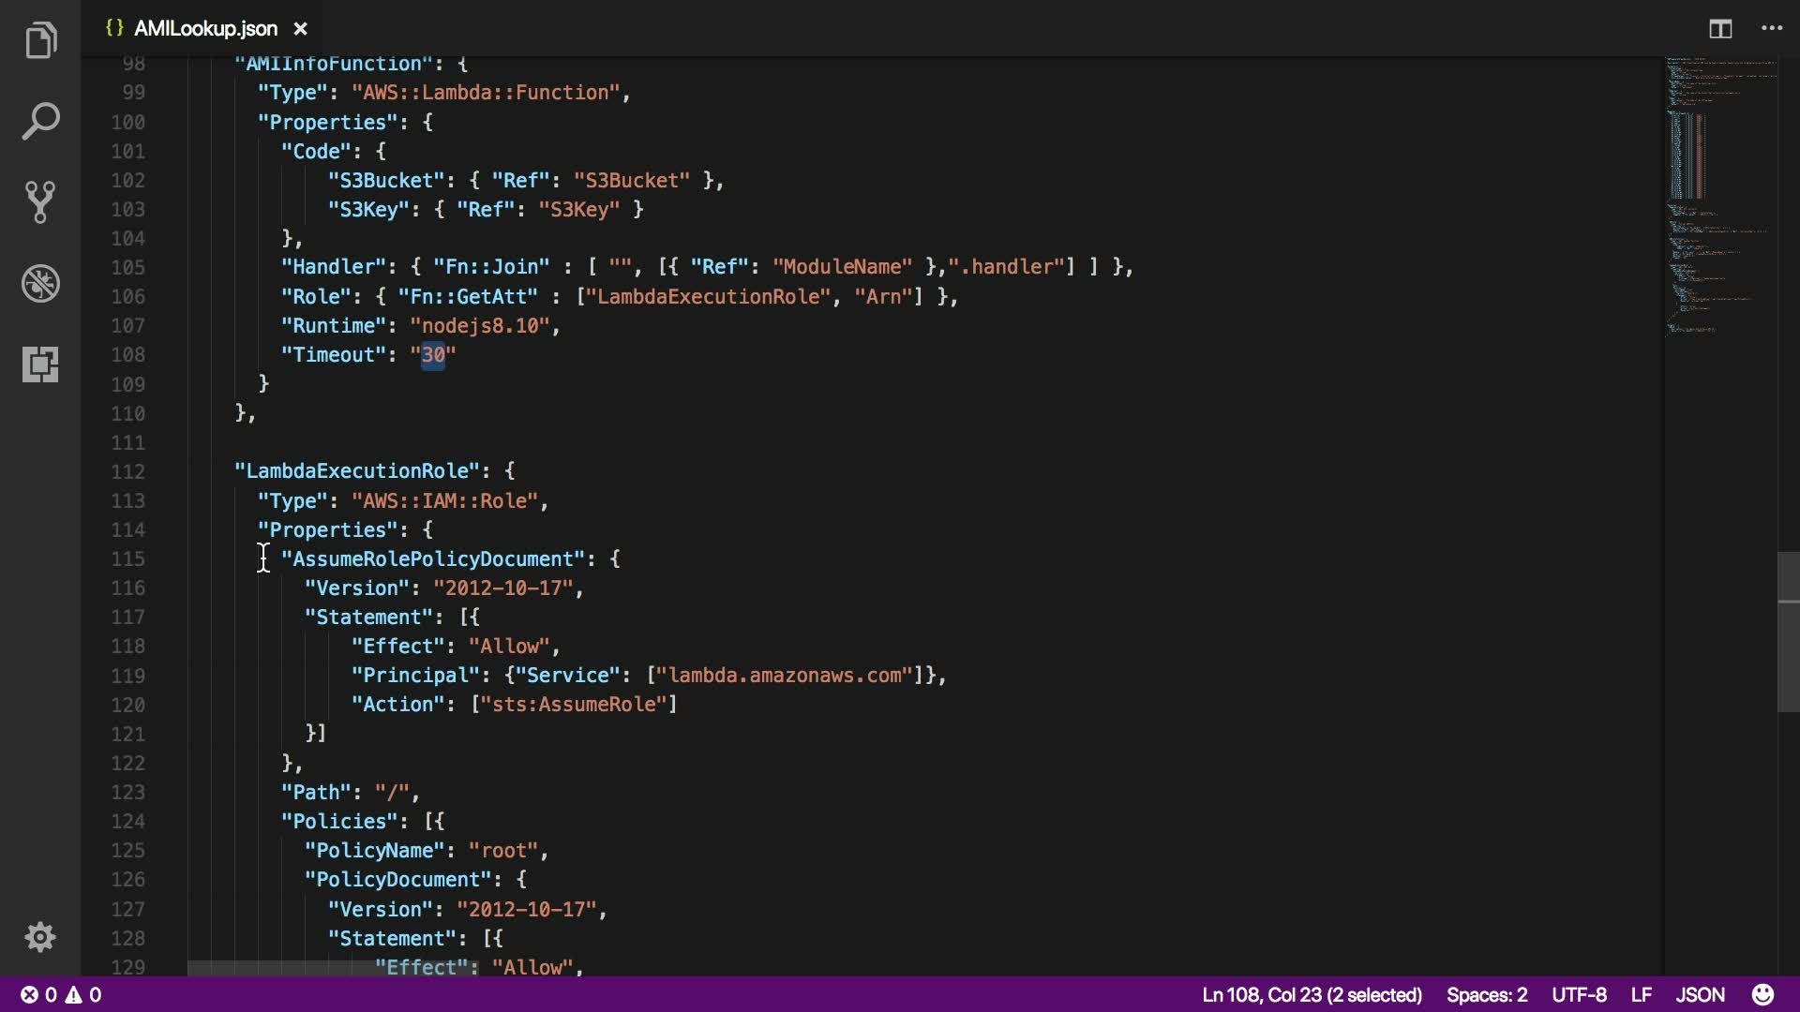Click Ln 108, Col 23 go-to-line indicator
The height and width of the screenshot is (1012, 1800).
pyautogui.click(x=1312, y=995)
